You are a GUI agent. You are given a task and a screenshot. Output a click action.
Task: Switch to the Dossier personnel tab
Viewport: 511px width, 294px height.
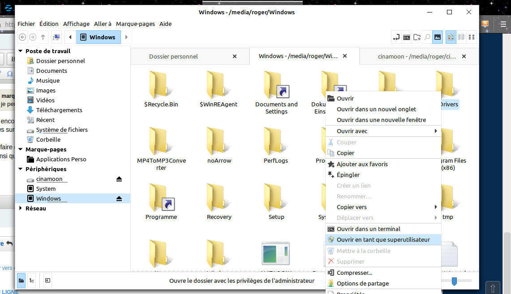tap(173, 56)
